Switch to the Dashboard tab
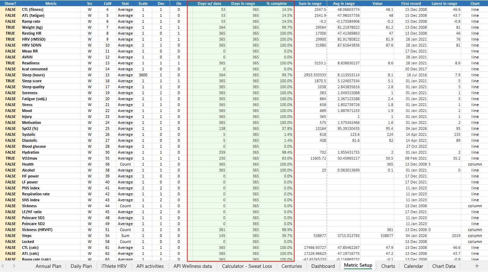Screen dimensions: 488x272 (323, 266)
